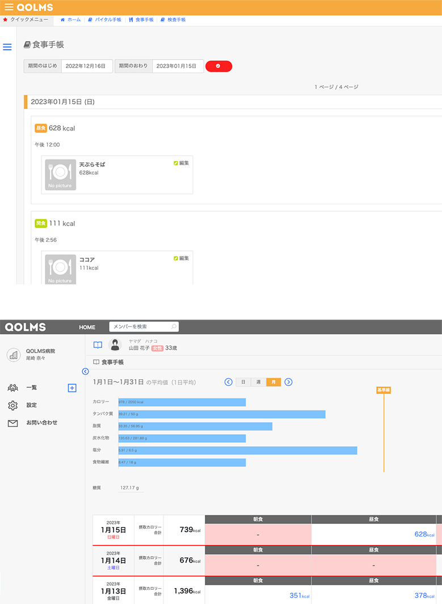Edit the ココア snack entry
The height and width of the screenshot is (604, 442).
[181, 258]
